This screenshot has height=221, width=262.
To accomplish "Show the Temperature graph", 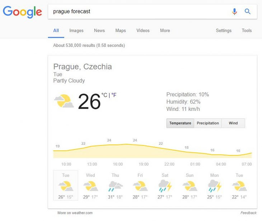I will click(x=180, y=123).
